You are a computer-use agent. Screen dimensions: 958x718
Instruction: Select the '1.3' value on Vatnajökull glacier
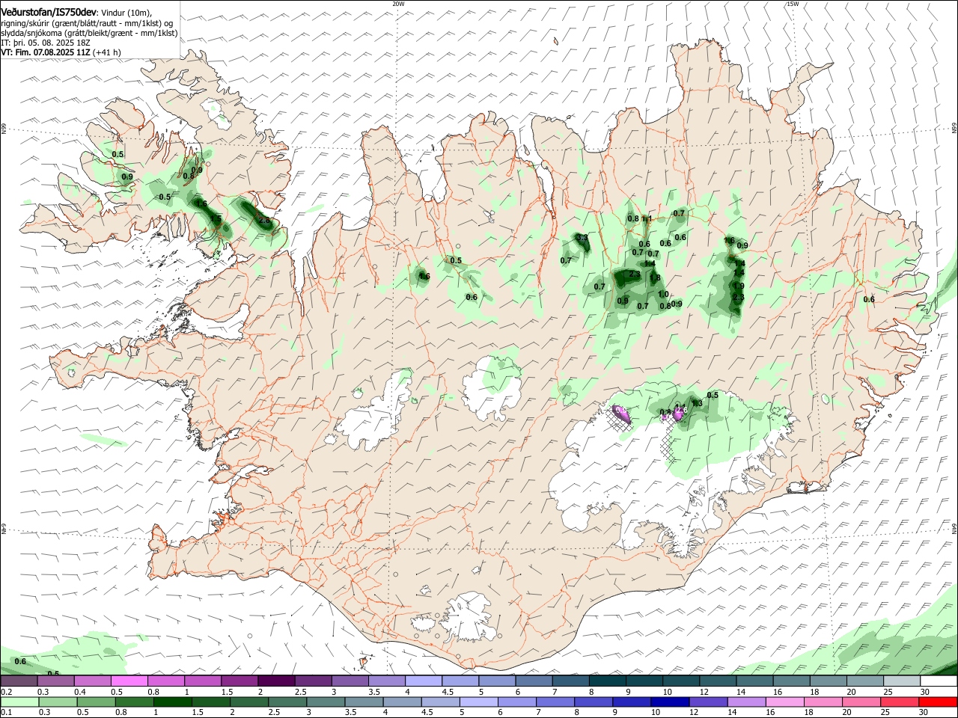pyautogui.click(x=697, y=404)
